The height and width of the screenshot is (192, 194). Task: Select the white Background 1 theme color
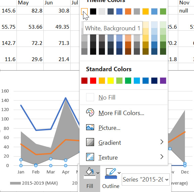(84, 11)
